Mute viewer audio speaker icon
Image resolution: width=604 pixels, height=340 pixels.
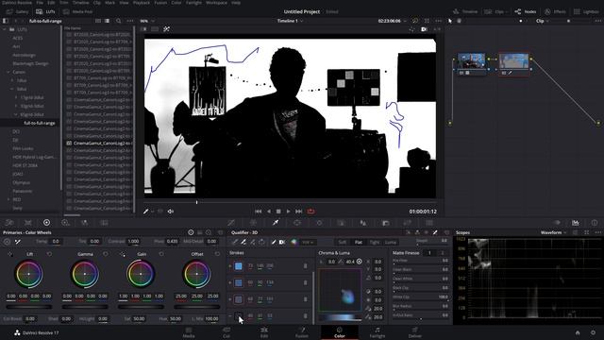coord(170,212)
